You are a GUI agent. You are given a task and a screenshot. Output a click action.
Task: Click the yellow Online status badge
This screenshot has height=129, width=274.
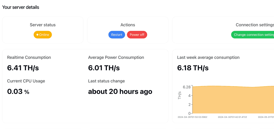tap(43, 35)
